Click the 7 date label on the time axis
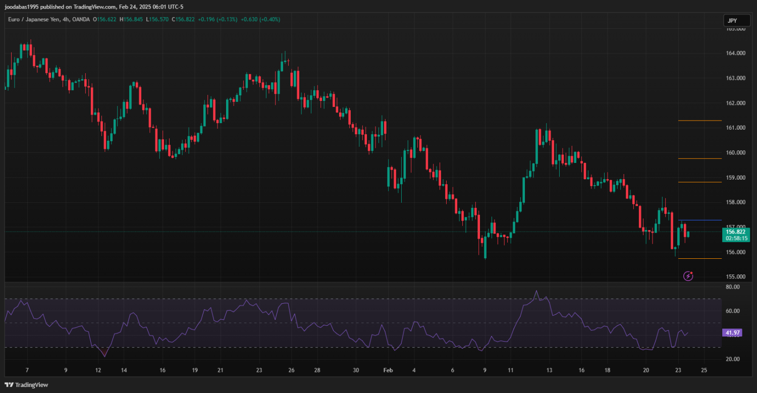Viewport: 757px width, 393px height. click(x=27, y=370)
